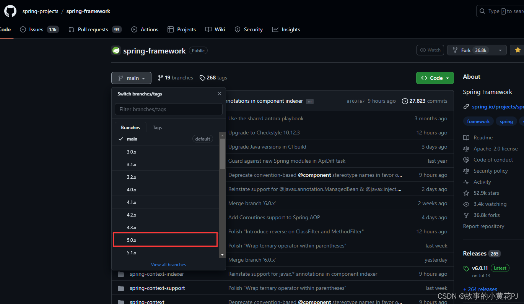Open the Apache-2.0 license link
Image resolution: width=524 pixels, height=304 pixels.
(491, 149)
